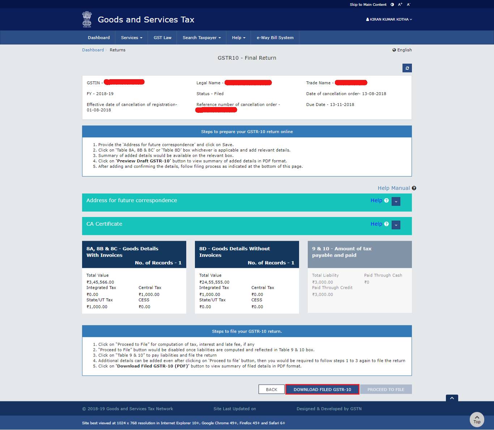This screenshot has width=494, height=430.
Task: Open the Services dropdown menu
Action: pyautogui.click(x=131, y=37)
